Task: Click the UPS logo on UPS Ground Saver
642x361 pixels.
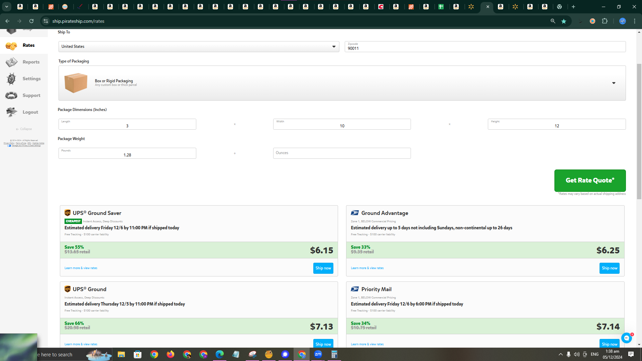Action: pos(68,213)
